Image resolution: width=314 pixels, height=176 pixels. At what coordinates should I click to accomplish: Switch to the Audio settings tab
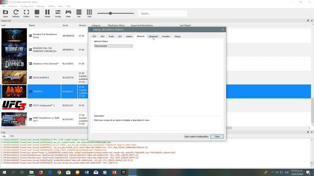click(111, 37)
